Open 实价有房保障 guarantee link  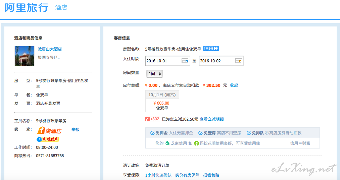[187, 175]
